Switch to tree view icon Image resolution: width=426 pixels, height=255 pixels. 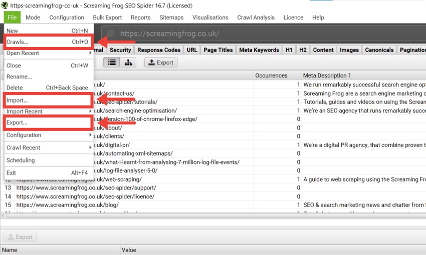(x=128, y=62)
